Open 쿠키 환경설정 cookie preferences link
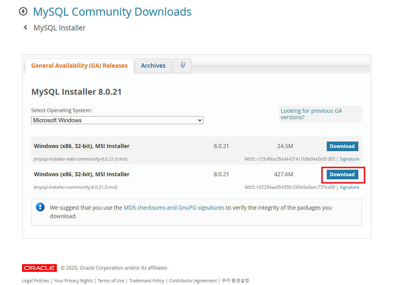This screenshot has height=285, width=395. pos(235,281)
